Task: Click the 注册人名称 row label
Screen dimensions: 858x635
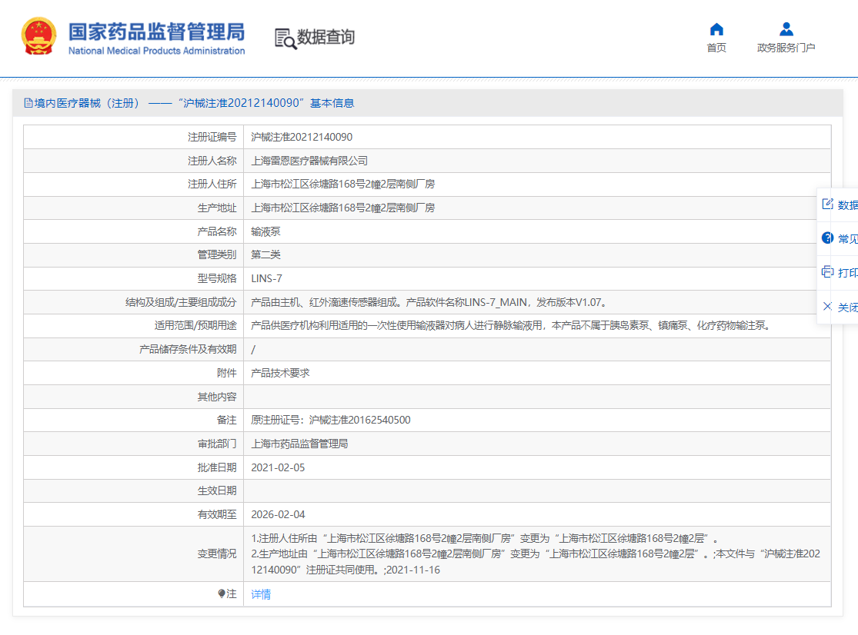Action: [x=212, y=161]
